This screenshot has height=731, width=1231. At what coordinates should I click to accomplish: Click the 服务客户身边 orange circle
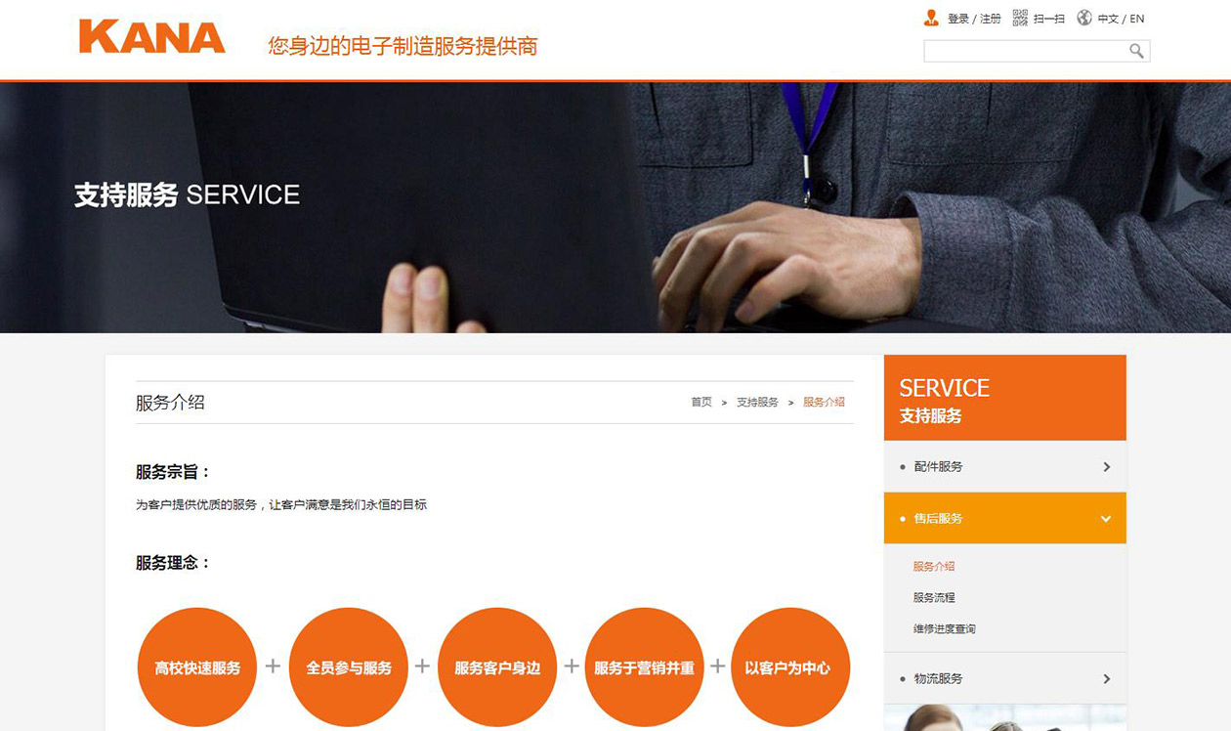pyautogui.click(x=497, y=667)
